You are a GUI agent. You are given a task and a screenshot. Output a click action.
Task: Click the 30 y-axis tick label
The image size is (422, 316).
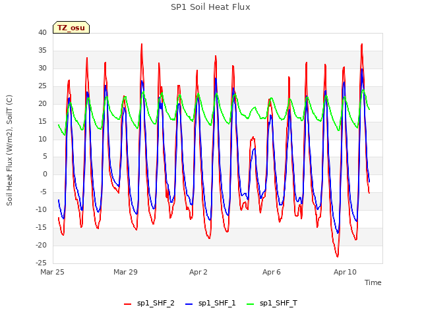tap(42, 68)
